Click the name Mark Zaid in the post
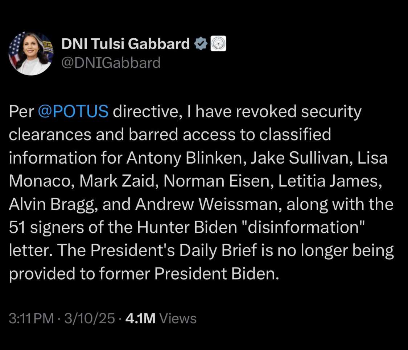Viewport: 408px width, 350px height. coord(117,181)
